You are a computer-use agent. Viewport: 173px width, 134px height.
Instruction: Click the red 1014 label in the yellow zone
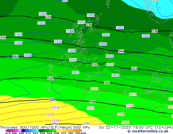tap(55, 107)
